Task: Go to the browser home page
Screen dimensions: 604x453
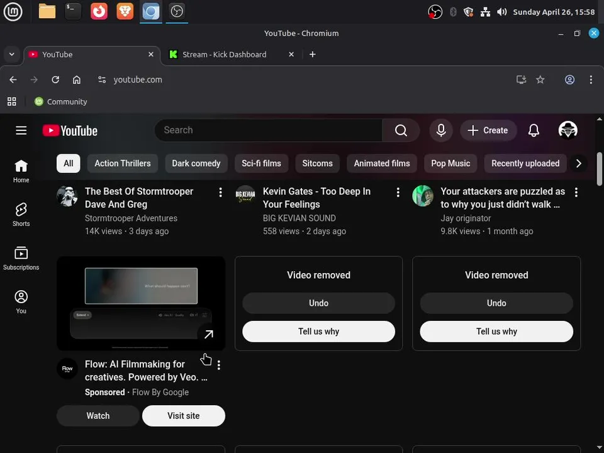Action: coord(77,79)
